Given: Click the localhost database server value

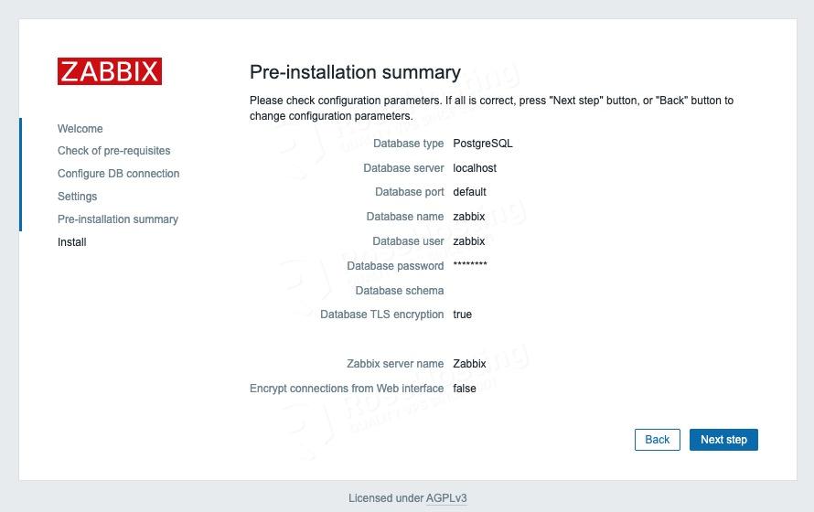Looking at the screenshot, I should (x=475, y=168).
